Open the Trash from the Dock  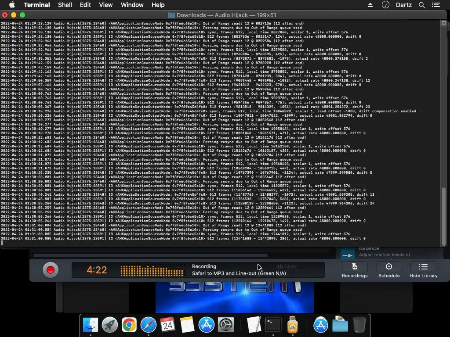pyautogui.click(x=359, y=325)
